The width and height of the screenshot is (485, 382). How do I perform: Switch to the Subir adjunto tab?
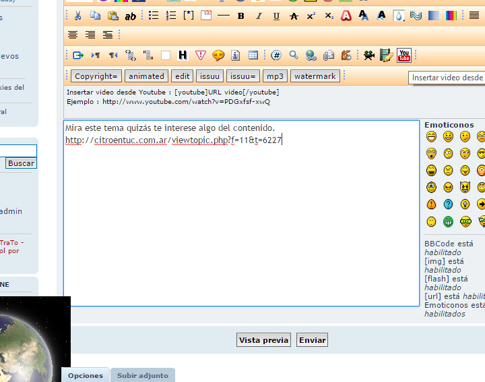coord(142,375)
